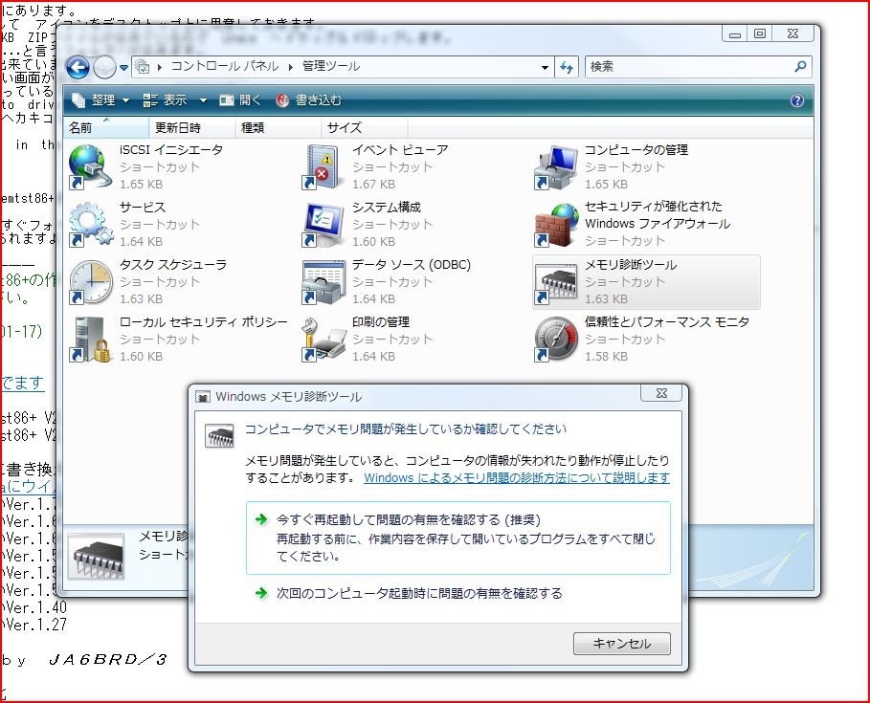Choose 今すぐ再起動して問題の有無を確認する option
870x703 pixels.
coord(458,538)
